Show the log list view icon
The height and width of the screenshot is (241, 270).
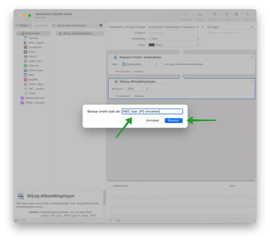pyautogui.click(x=110, y=221)
